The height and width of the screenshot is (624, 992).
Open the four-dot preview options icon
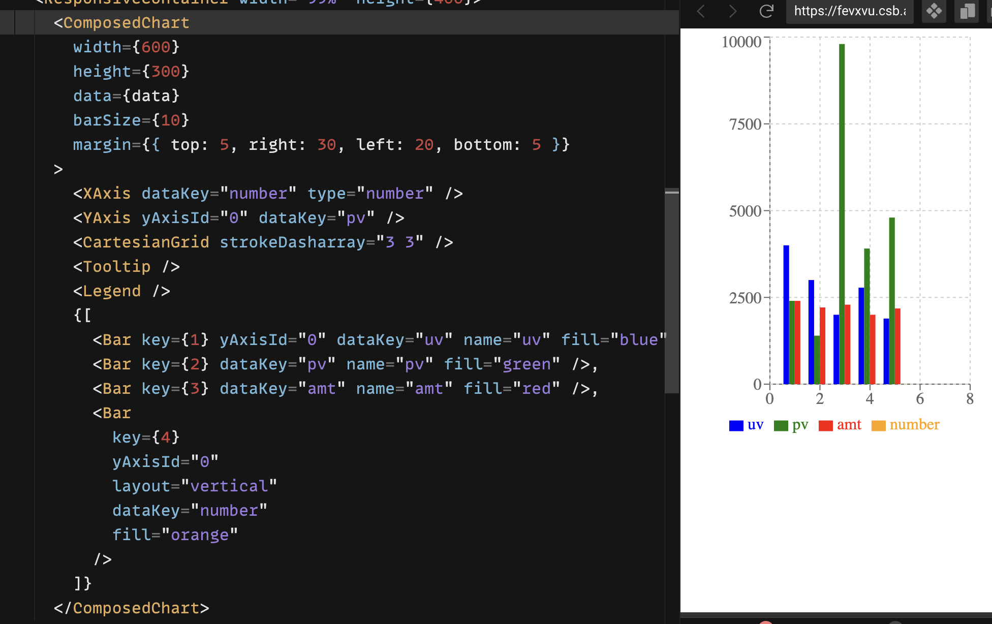pos(934,11)
